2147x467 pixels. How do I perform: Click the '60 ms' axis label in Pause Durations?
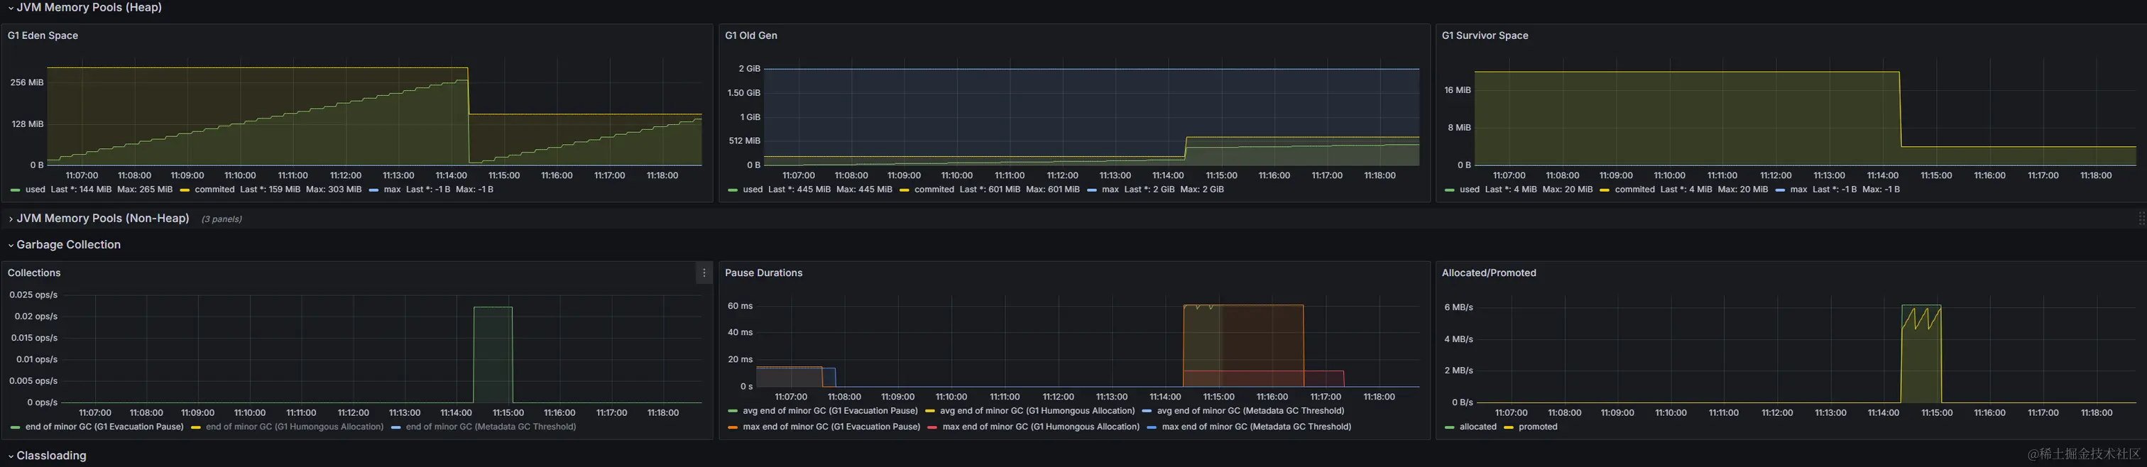(740, 305)
